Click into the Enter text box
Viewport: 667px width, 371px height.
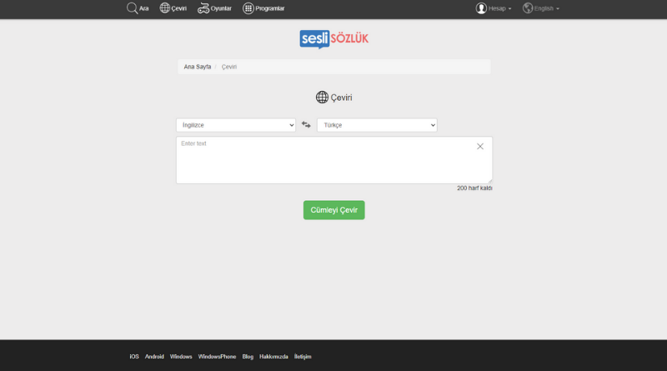334,160
